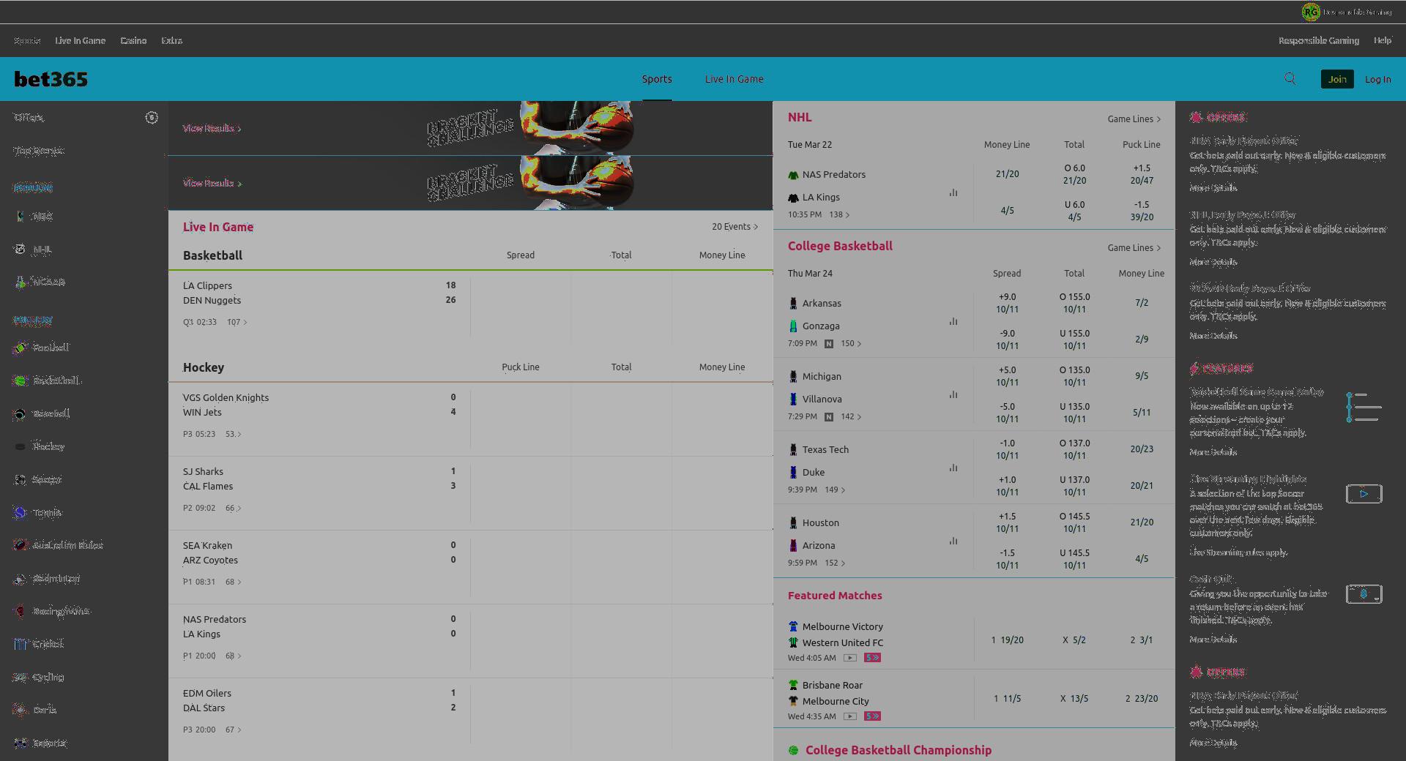
Task: Select the Cricket stumps icon
Action: coord(21,644)
